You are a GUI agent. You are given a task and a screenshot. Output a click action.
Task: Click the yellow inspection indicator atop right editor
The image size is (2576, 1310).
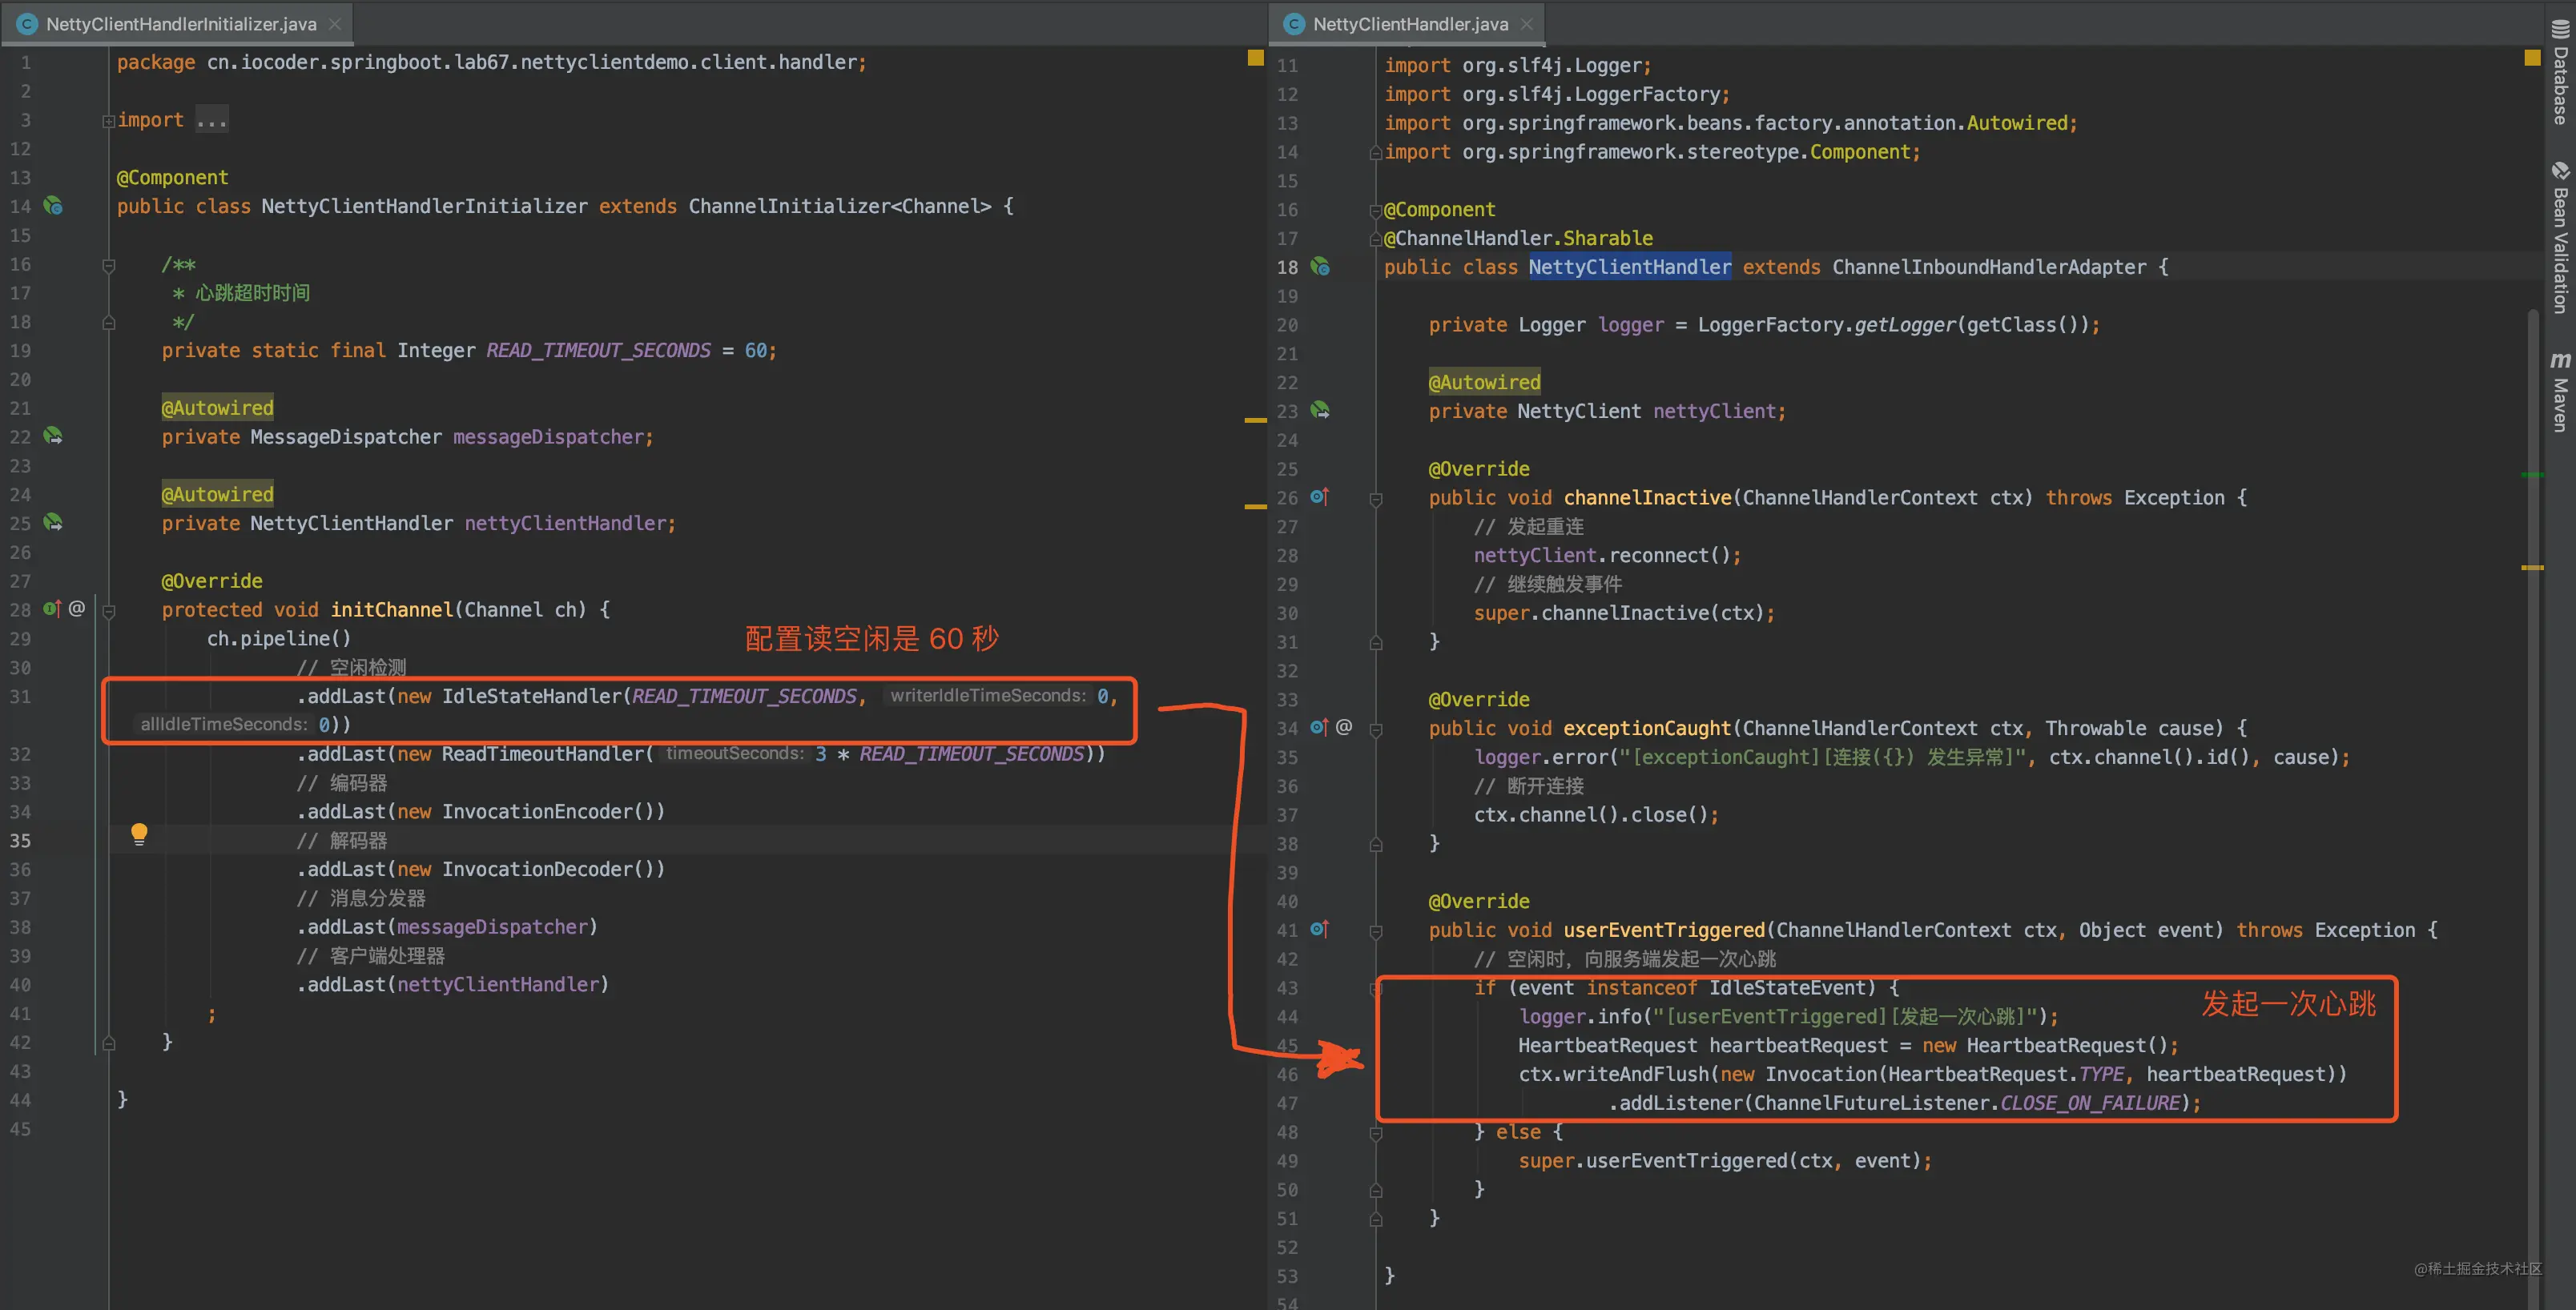tap(2532, 58)
